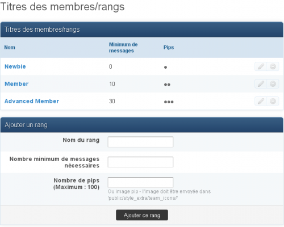Open the Advanced Member rank link
Image resolution: width=284 pixels, height=227 pixels.
point(32,101)
